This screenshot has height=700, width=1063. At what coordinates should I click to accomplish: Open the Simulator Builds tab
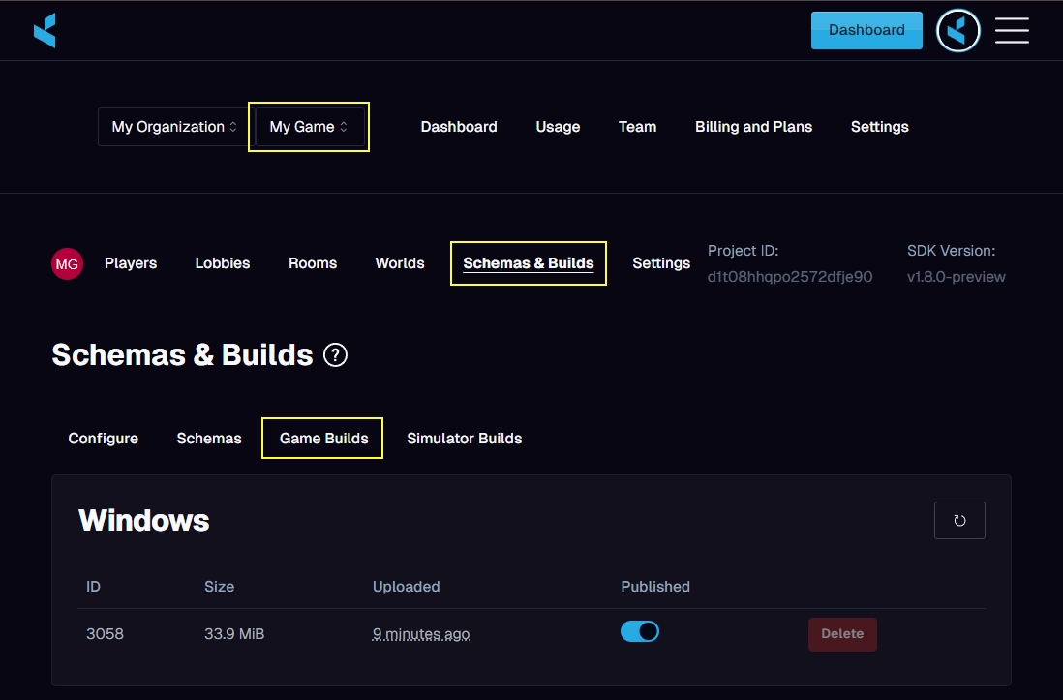coord(464,439)
